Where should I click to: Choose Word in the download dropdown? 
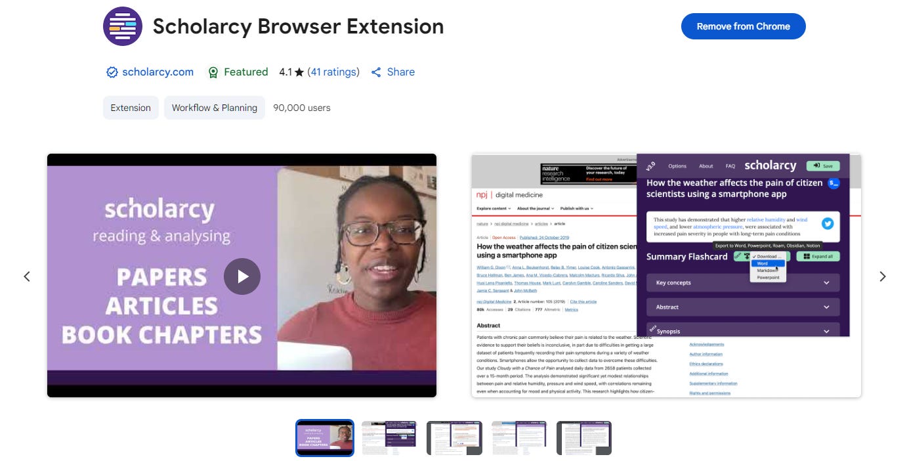click(768, 263)
